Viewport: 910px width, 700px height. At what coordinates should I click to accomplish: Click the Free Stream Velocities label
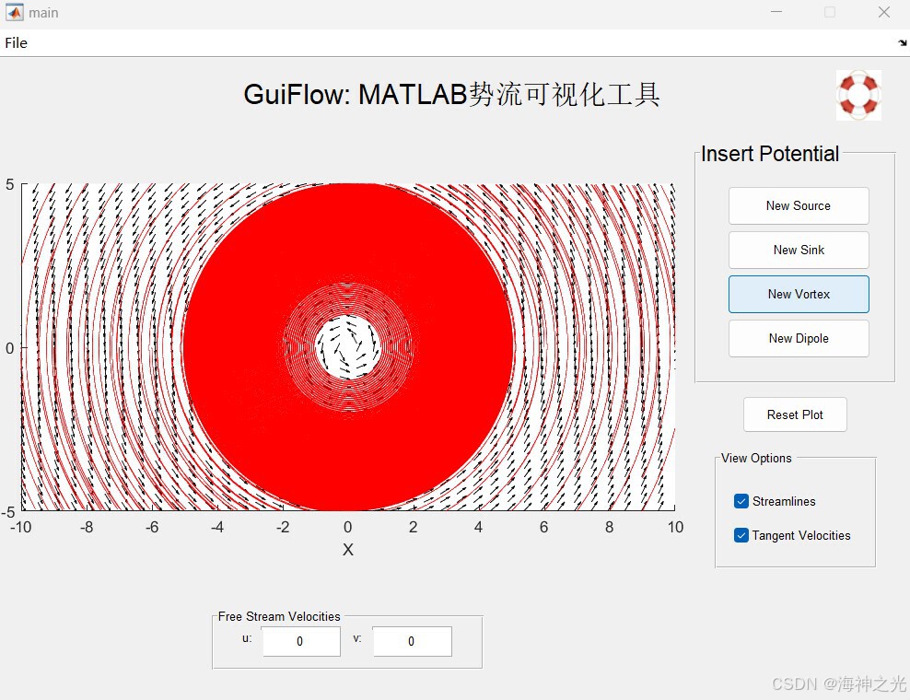coord(279,616)
